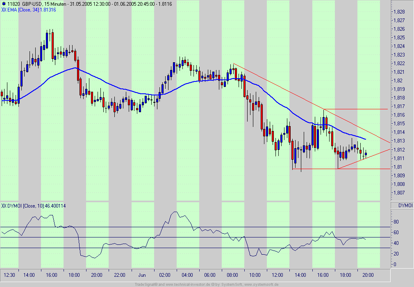
Task: Click the 10:00 time axis label
Action: point(255,275)
